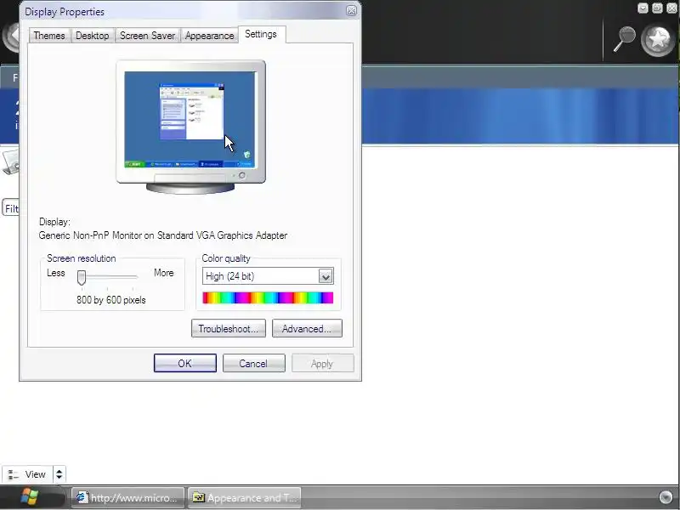
Task: Switch to the Themes tab
Action: [49, 36]
